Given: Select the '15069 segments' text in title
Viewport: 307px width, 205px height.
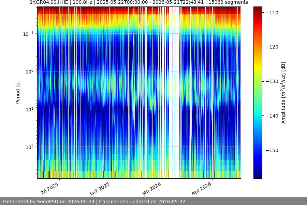Looking at the screenshot, I should (x=228, y=2).
